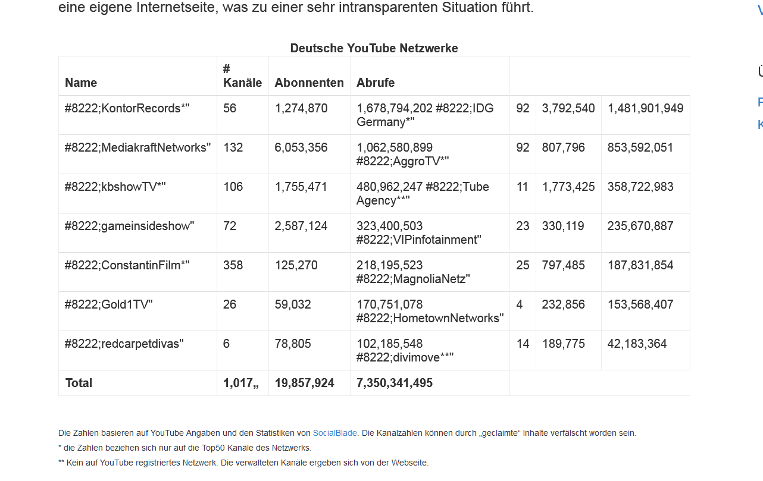Screen dimensions: 763x481
Task: Click the kbshowTV name cell
Action: (x=115, y=187)
